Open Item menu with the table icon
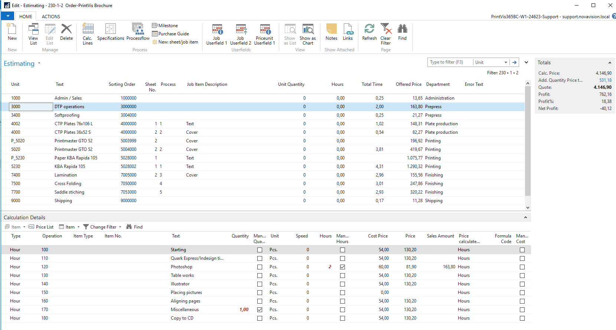 (69, 227)
